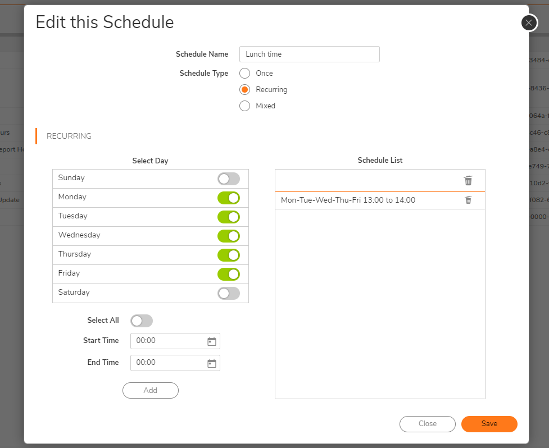Select the Recurring schedule type
The height and width of the screenshot is (448, 549).
244,89
